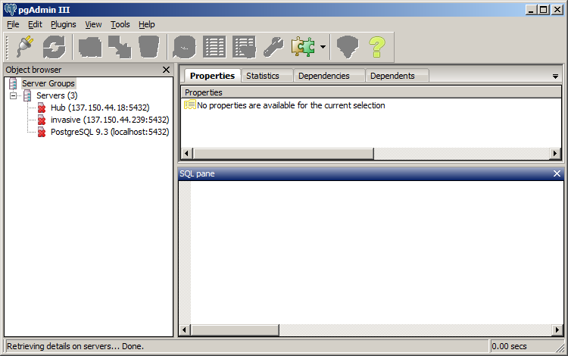
Task: Switch to the Statistics tab
Action: click(x=263, y=76)
